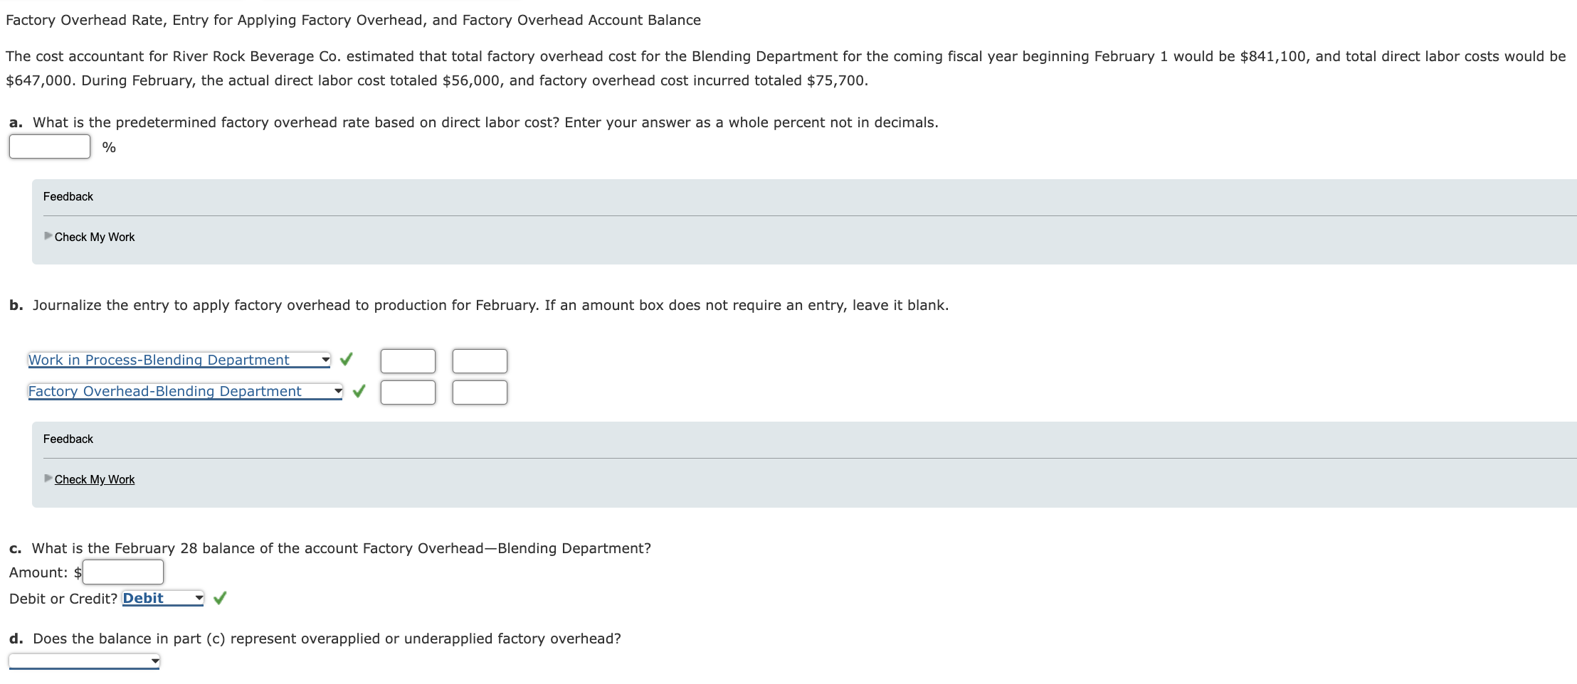Click the second credit amount box in part b
This screenshot has width=1577, height=684.
pos(480,360)
